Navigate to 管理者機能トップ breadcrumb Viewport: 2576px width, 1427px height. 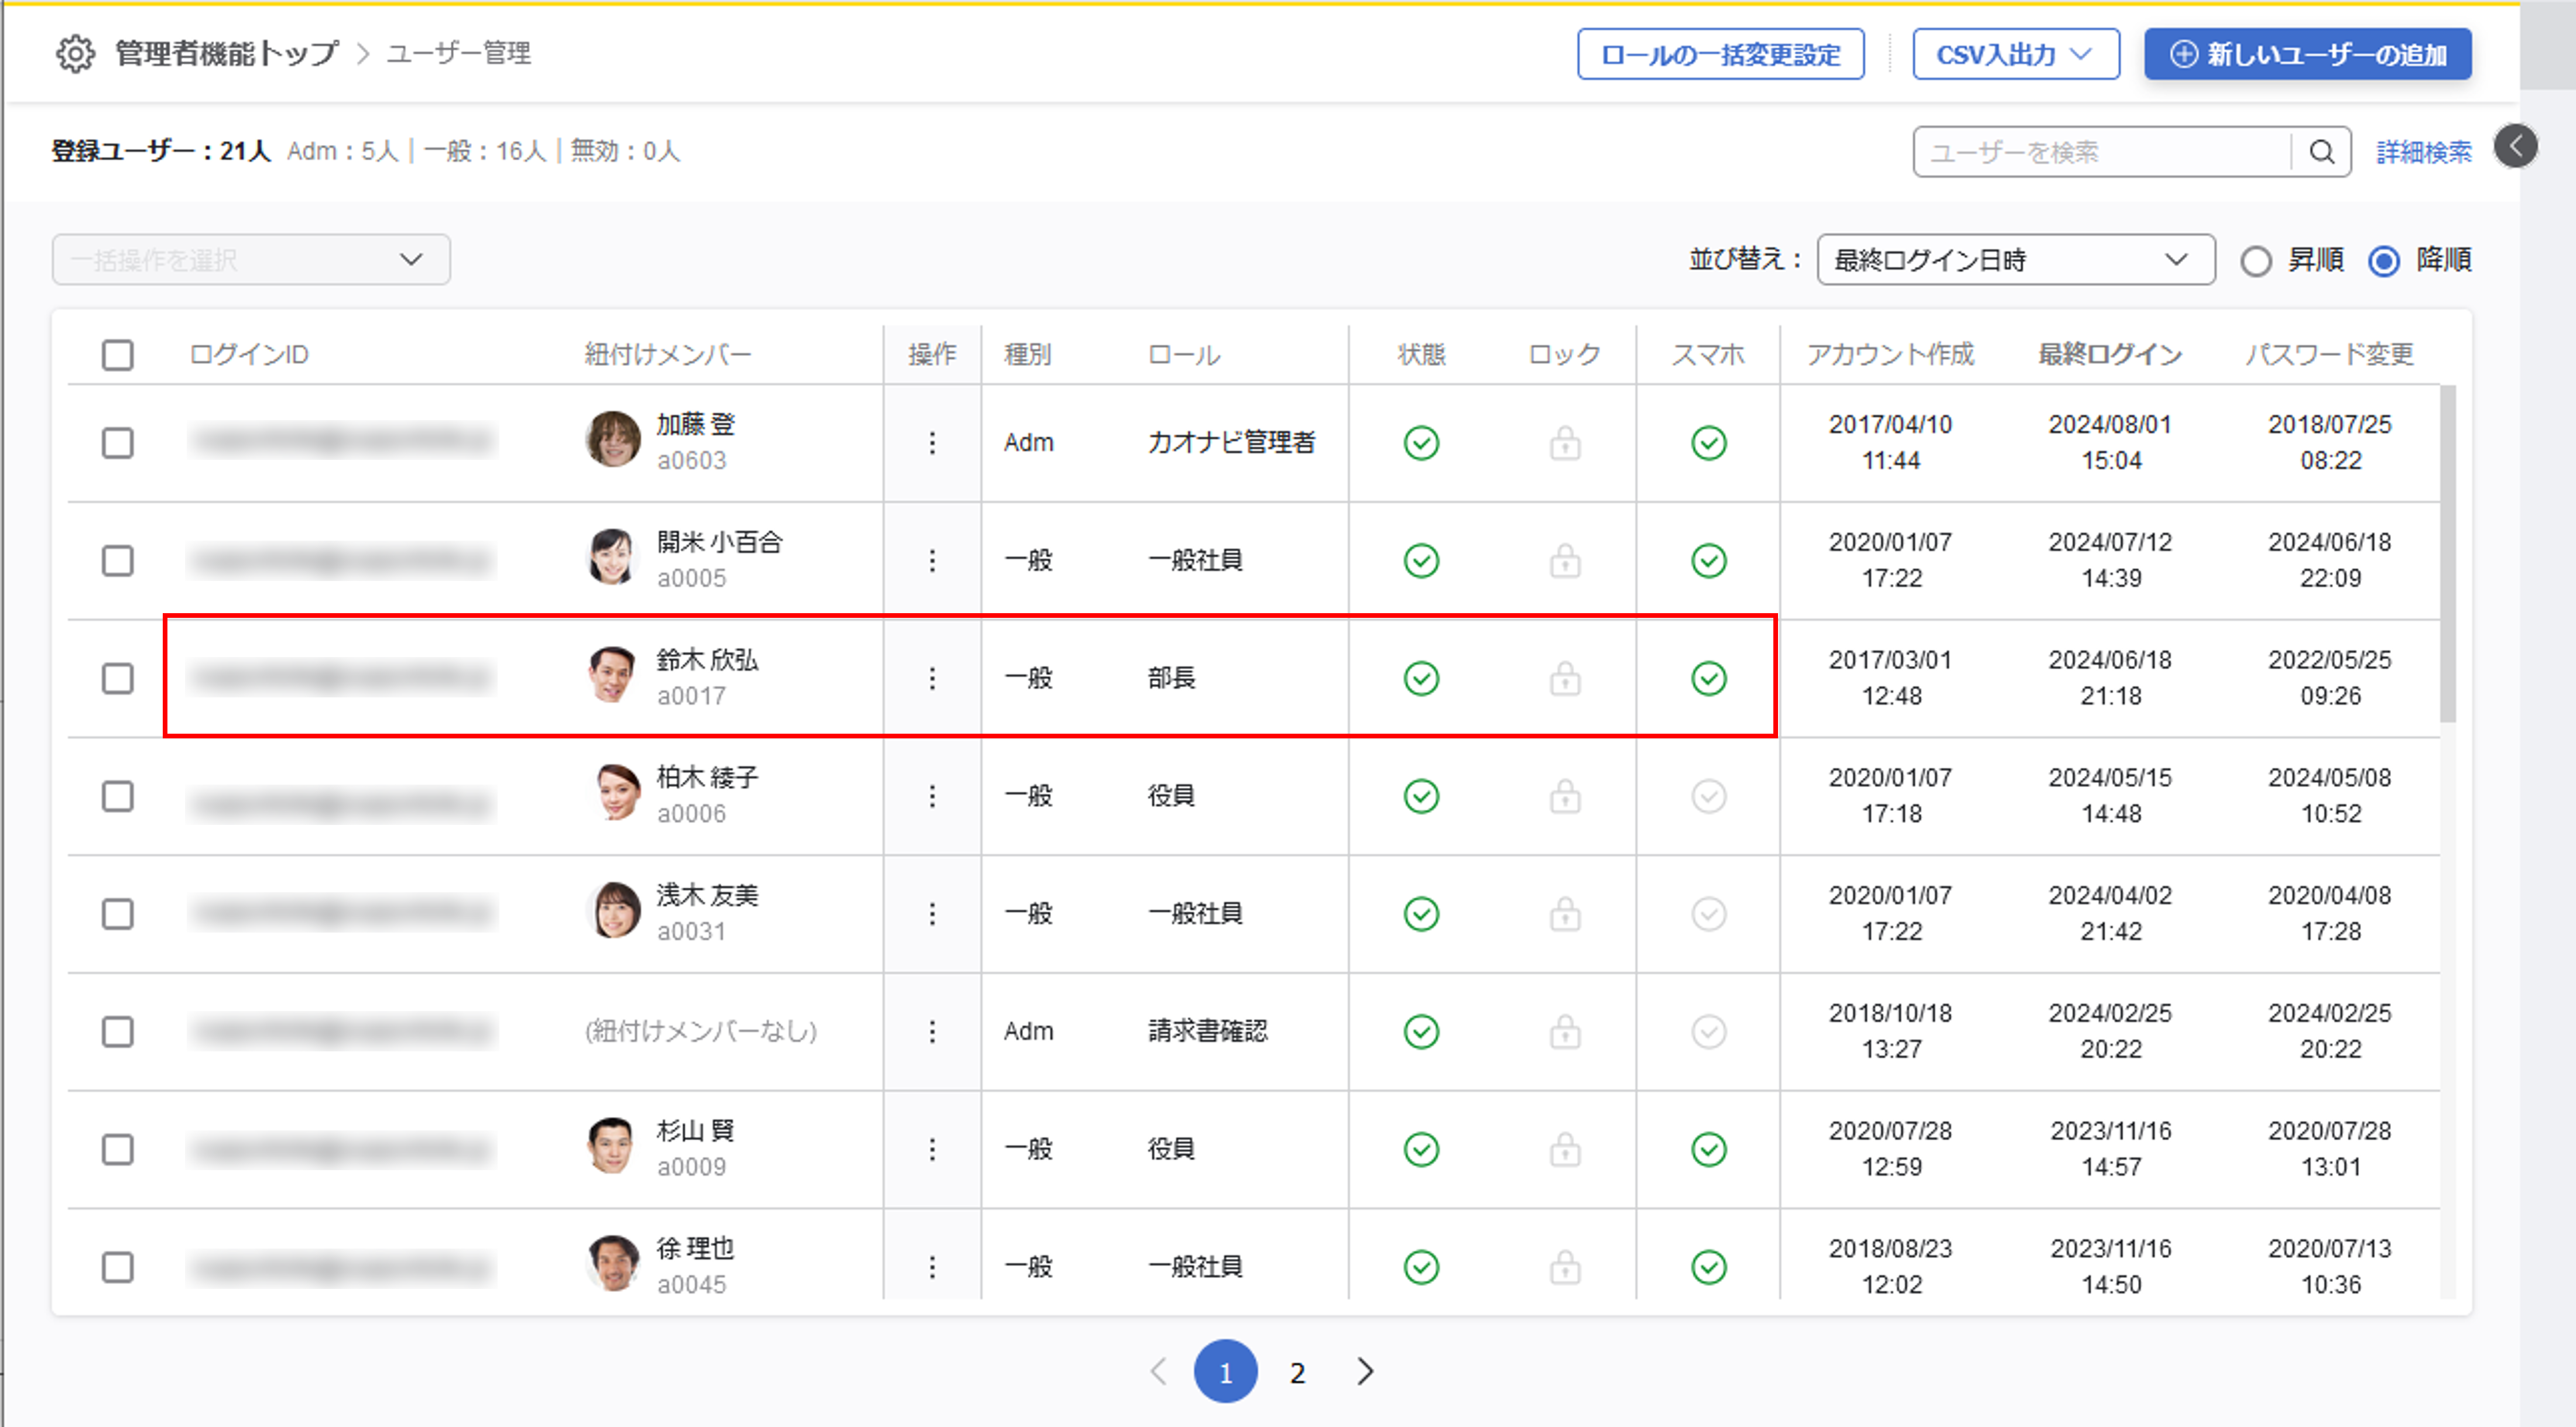[227, 54]
